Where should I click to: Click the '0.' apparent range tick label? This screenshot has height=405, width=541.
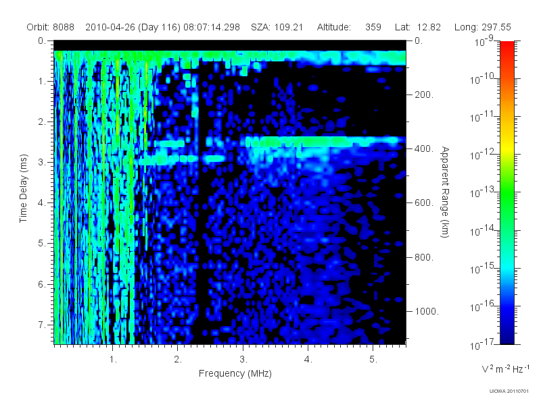(x=419, y=40)
